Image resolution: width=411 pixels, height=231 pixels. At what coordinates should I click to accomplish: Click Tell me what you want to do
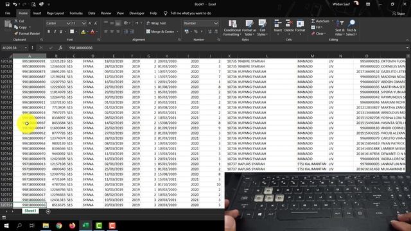[x=191, y=13]
